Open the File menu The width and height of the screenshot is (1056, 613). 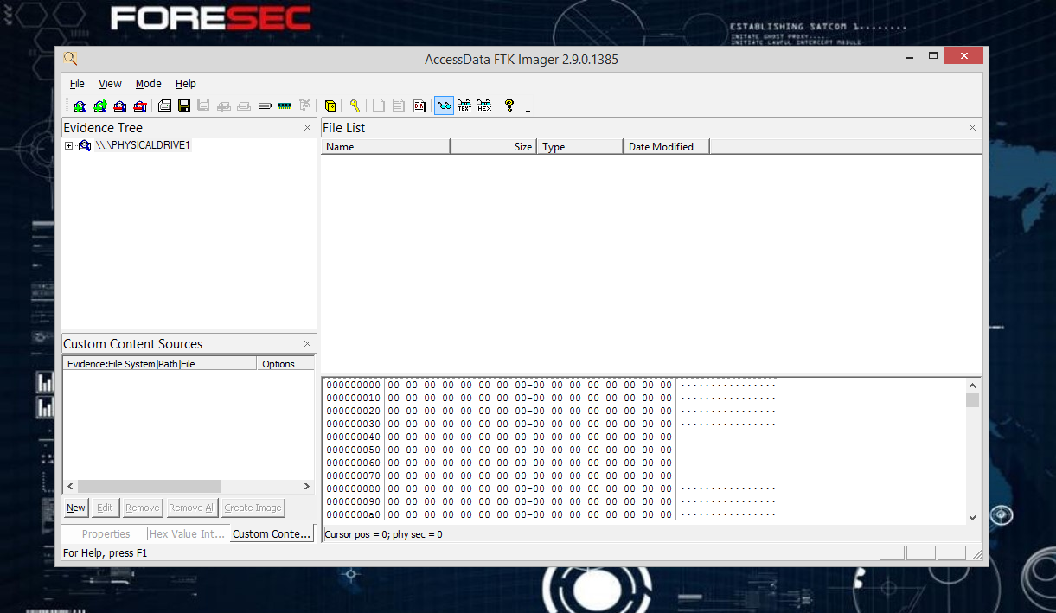(77, 83)
